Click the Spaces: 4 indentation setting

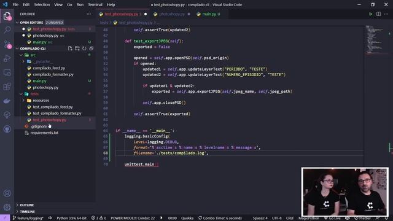tap(260, 218)
